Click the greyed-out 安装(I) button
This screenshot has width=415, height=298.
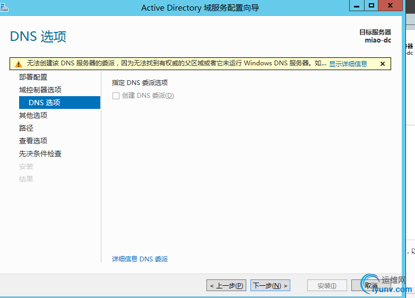(x=327, y=286)
